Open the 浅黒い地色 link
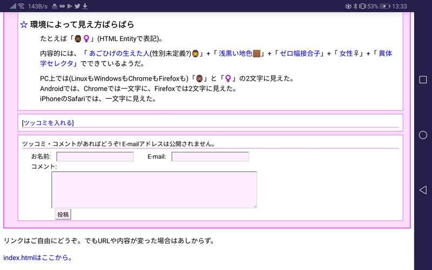This screenshot has width=432, height=270. pyautogui.click(x=235, y=53)
